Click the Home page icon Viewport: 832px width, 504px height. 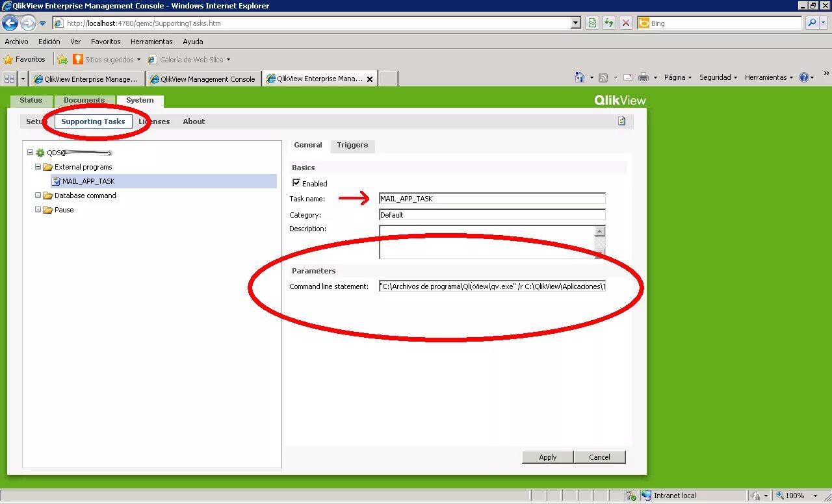[x=580, y=77]
